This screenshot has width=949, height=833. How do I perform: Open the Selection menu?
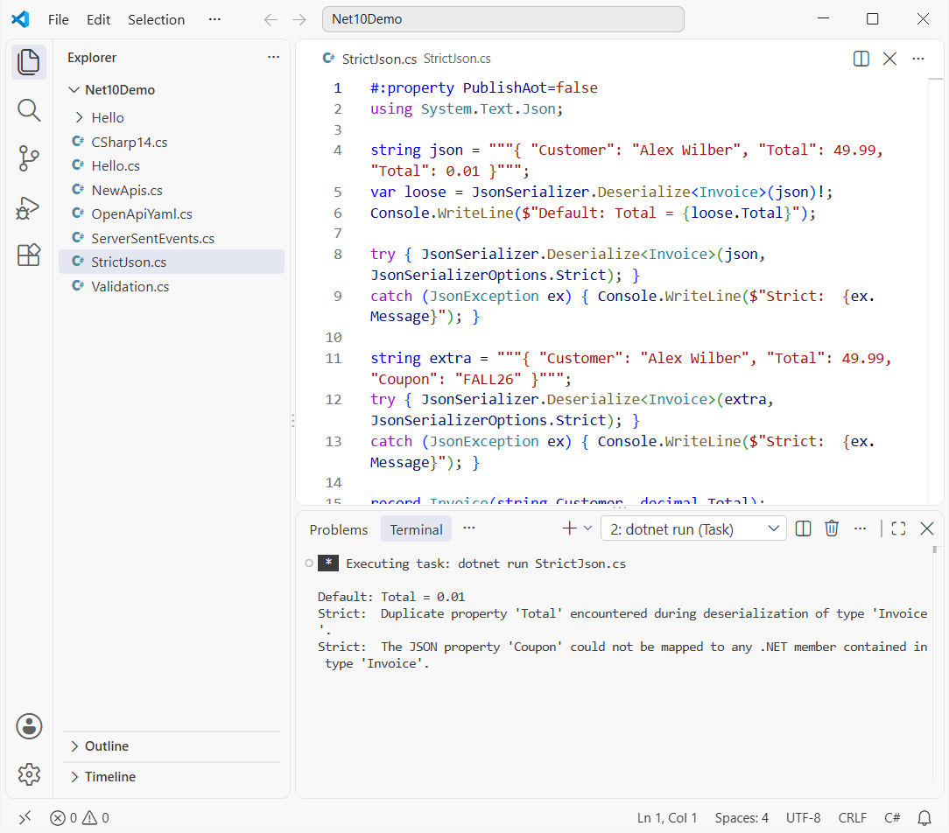[x=156, y=19]
